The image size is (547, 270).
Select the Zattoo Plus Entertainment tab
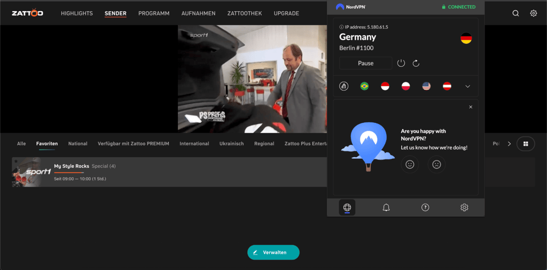(x=306, y=144)
